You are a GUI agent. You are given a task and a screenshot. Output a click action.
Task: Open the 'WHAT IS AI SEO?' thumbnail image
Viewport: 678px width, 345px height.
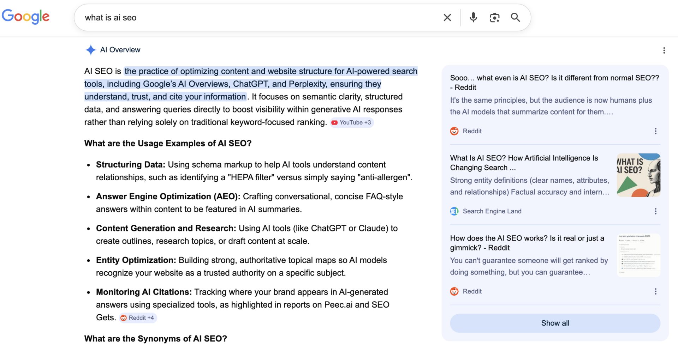click(x=638, y=175)
